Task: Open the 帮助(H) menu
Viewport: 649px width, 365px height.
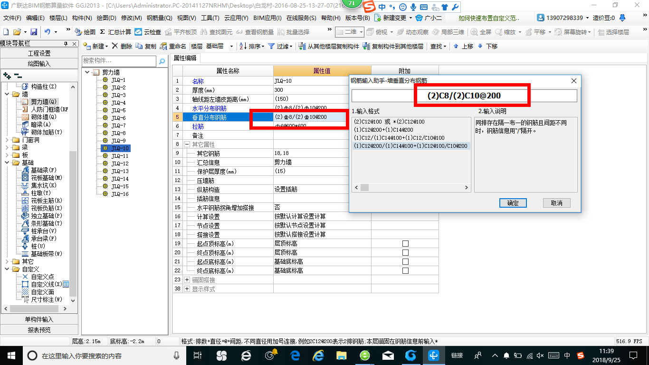Action: [x=331, y=18]
